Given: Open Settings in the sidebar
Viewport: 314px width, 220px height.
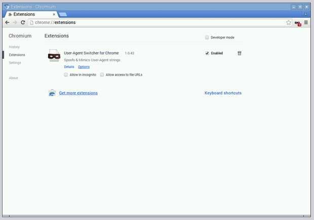Looking at the screenshot, I should click(x=15, y=63).
